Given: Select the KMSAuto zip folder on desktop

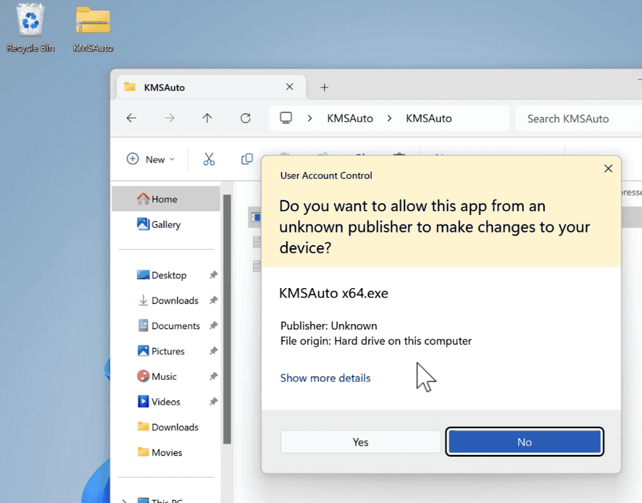Looking at the screenshot, I should pos(93,28).
